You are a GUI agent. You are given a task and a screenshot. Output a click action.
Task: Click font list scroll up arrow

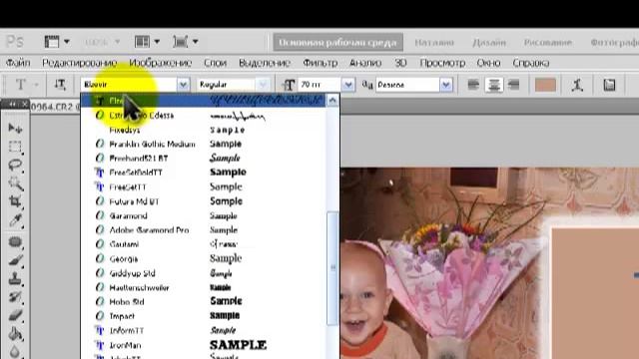coord(332,100)
